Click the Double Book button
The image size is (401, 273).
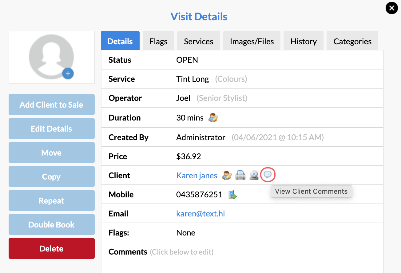pyautogui.click(x=51, y=224)
